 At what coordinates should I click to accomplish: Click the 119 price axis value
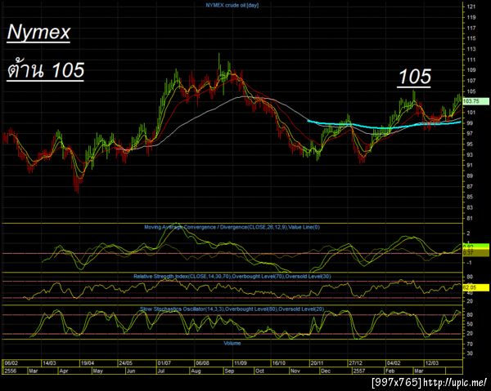[471, 17]
